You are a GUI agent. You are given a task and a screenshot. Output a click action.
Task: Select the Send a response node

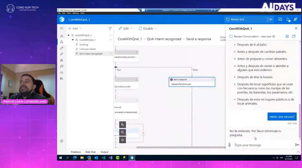click(192, 82)
